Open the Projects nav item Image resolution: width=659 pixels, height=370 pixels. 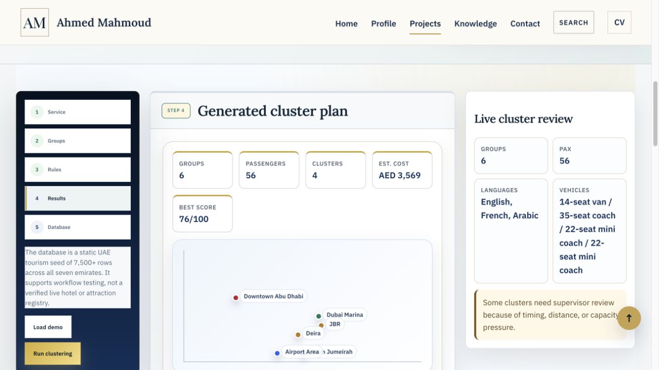(425, 23)
